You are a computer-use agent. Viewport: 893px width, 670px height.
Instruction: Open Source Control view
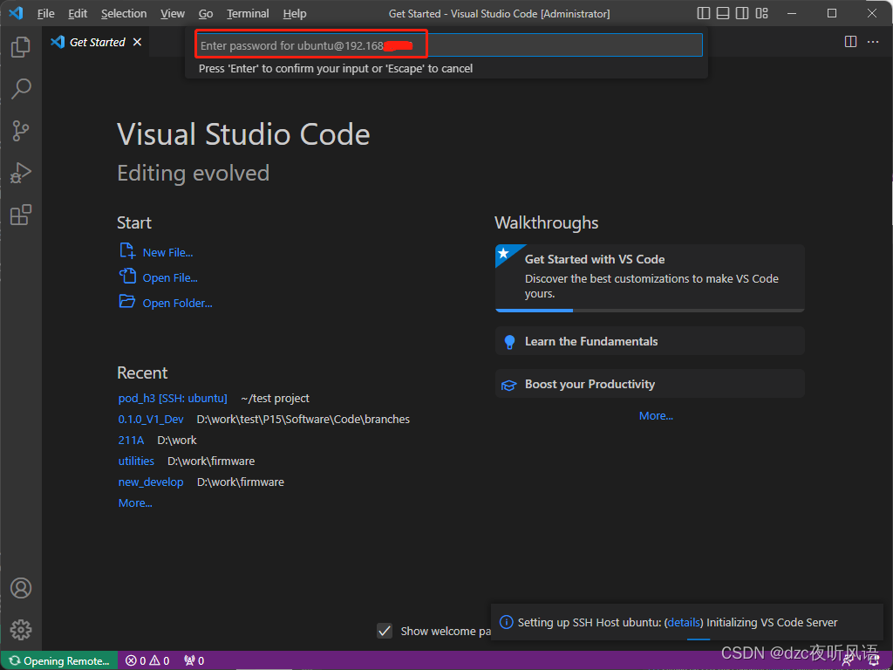click(21, 131)
